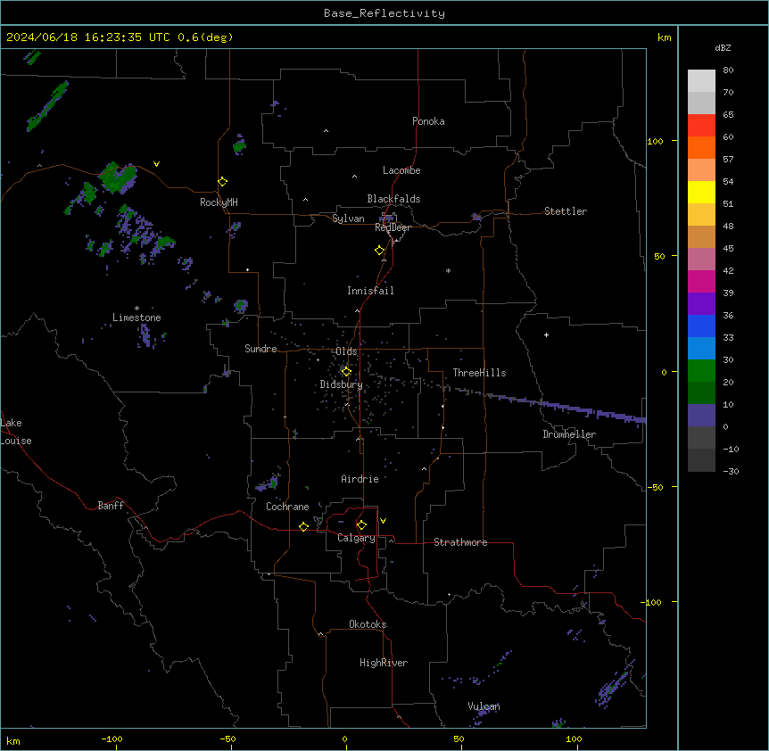Click the Olds town label
The width and height of the screenshot is (769, 751).
pos(346,351)
